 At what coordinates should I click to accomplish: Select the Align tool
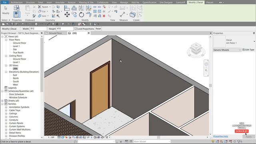[x=67, y=8]
